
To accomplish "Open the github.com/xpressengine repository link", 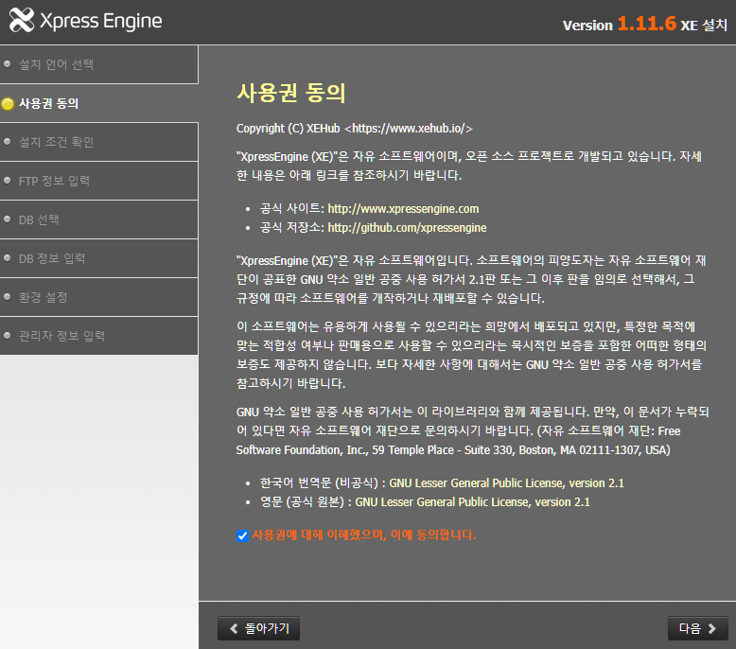I will (407, 228).
